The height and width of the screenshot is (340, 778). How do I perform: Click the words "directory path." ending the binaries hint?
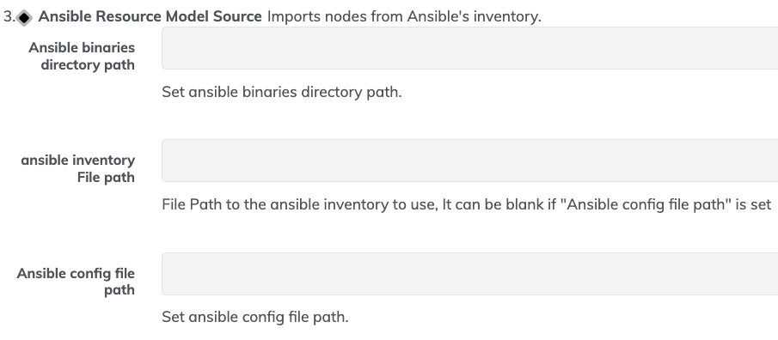click(352, 92)
